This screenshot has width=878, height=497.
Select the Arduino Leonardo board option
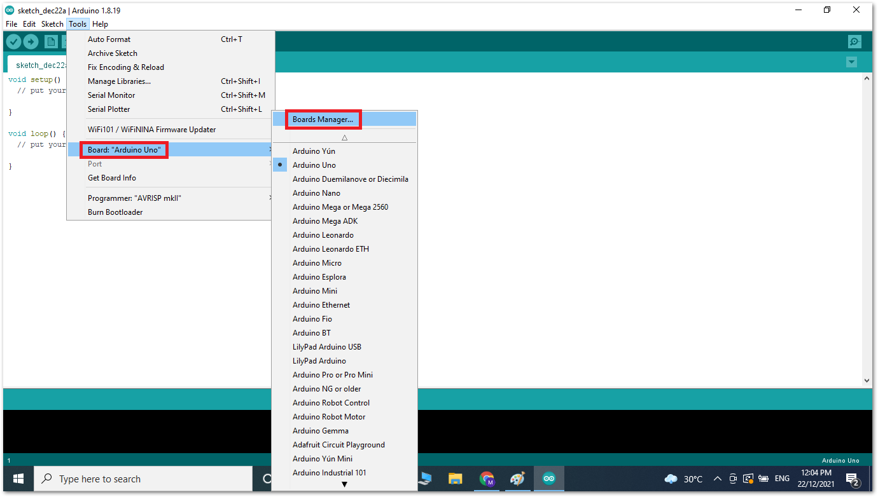pyautogui.click(x=323, y=235)
